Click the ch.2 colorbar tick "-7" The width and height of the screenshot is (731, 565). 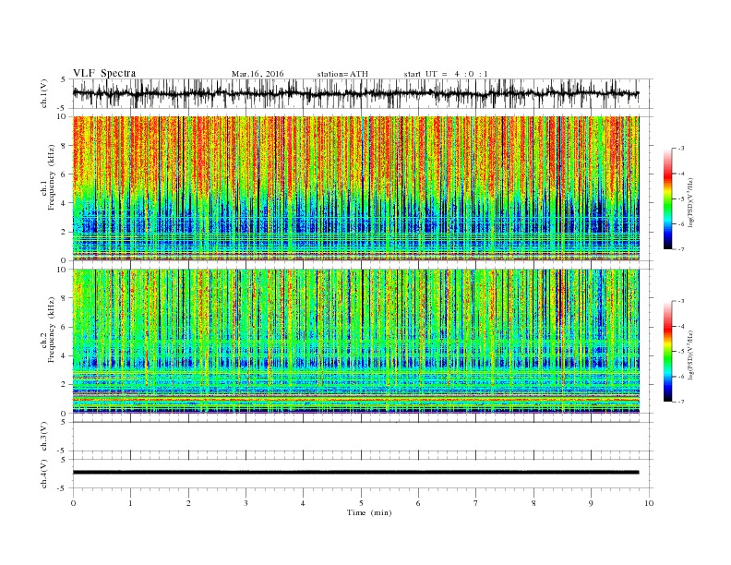tap(681, 402)
